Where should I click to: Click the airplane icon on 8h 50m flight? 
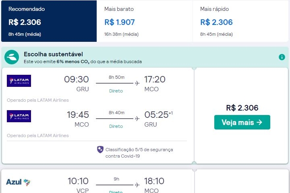click(137, 83)
